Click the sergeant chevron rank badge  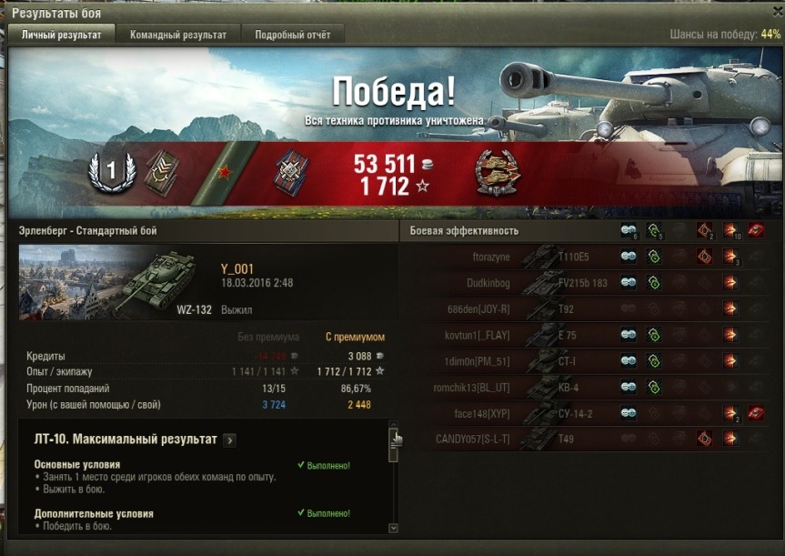click(162, 172)
